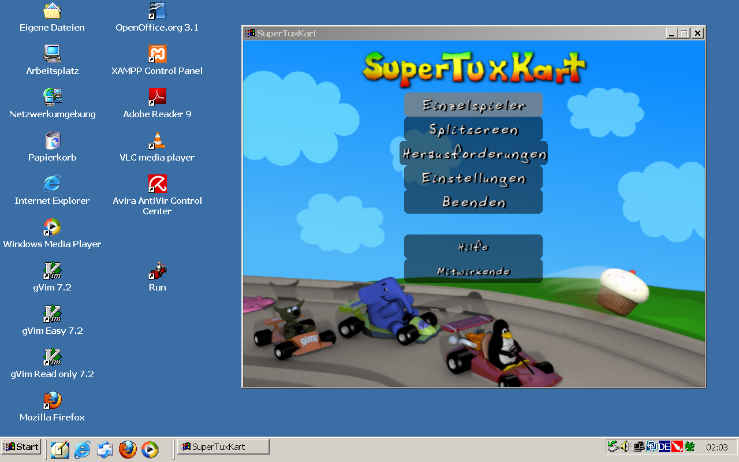The image size is (739, 462).
Task: Select the VLC media player shortcut
Action: (157, 147)
